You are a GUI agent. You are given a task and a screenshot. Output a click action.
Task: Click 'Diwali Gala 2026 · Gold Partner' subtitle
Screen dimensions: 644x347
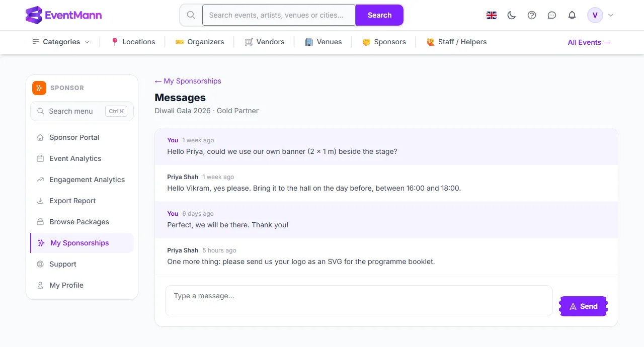[207, 111]
